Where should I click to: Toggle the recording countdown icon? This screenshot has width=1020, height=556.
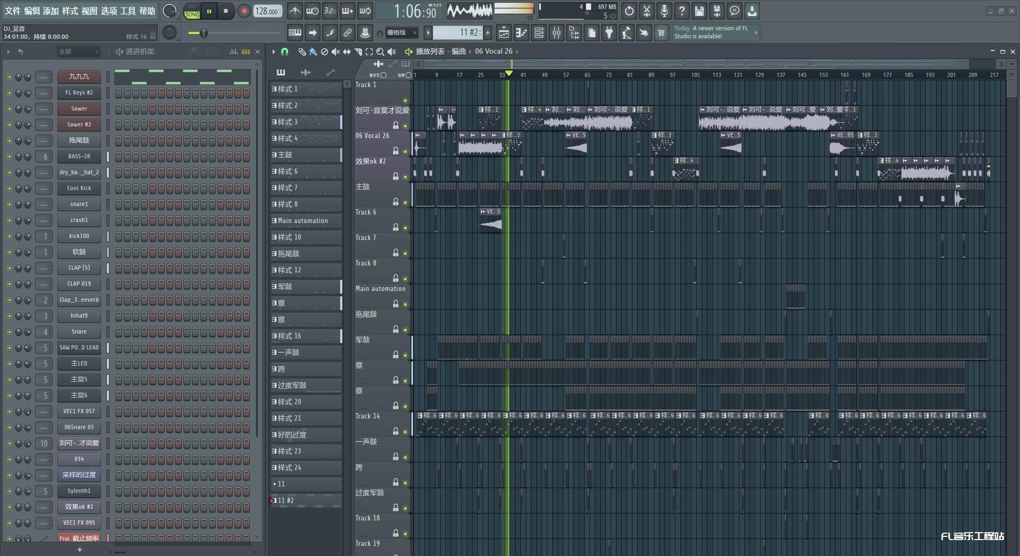pyautogui.click(x=330, y=11)
